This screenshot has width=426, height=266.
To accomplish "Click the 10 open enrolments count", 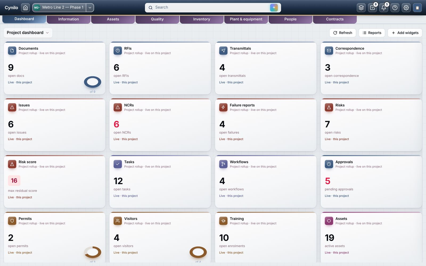I will [x=224, y=238].
